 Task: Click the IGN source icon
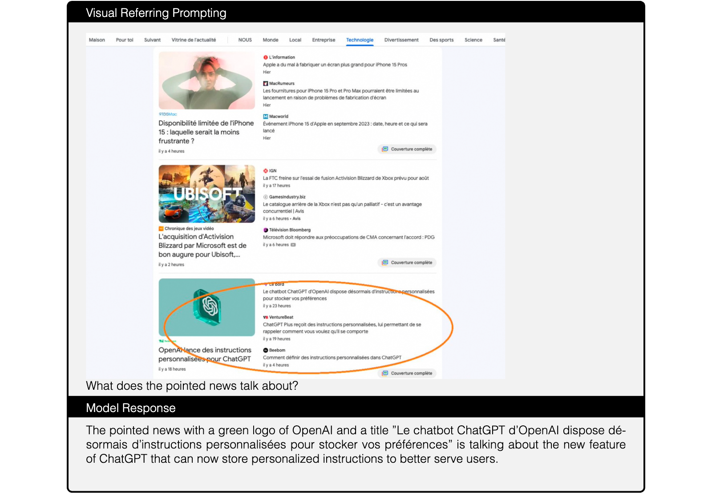point(265,171)
